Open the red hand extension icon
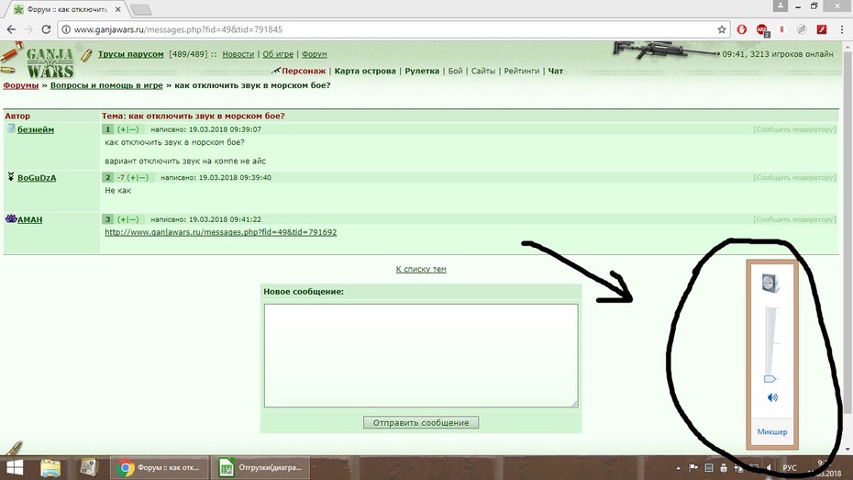The image size is (853, 480). [x=741, y=29]
